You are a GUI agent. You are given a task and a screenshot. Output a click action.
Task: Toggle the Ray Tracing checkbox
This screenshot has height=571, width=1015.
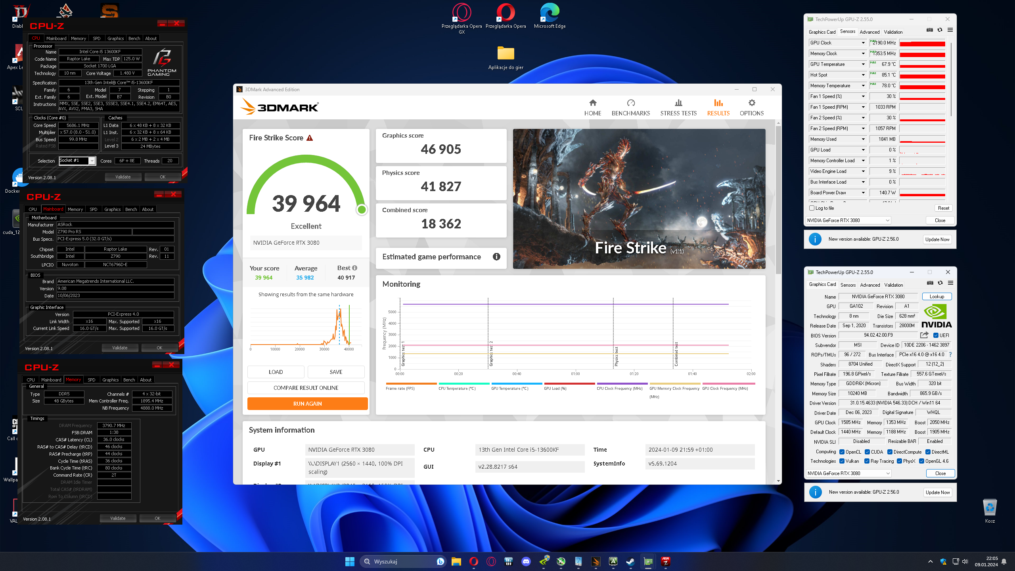click(867, 461)
